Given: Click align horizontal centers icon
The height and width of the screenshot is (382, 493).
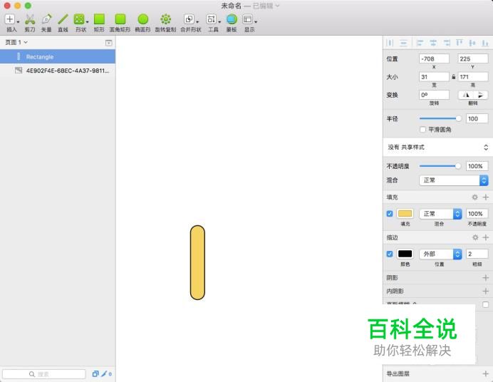Looking at the screenshot, I should (x=433, y=43).
